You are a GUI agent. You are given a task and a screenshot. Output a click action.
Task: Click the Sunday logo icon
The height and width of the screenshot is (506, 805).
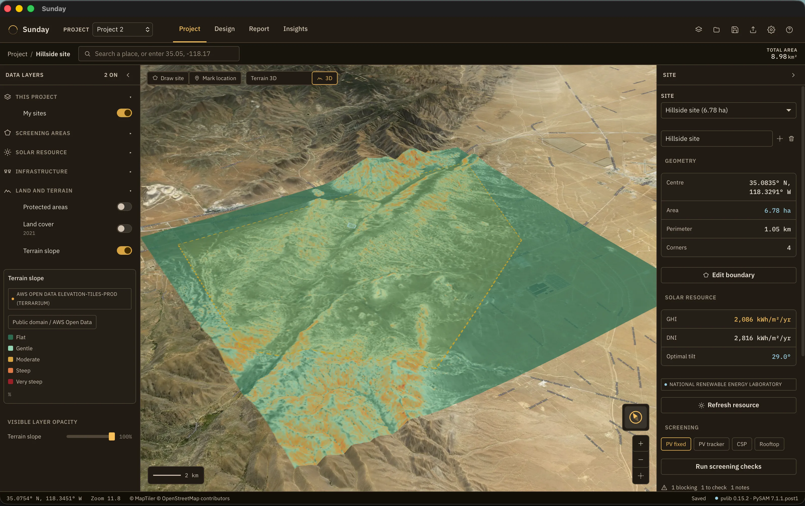pos(13,29)
